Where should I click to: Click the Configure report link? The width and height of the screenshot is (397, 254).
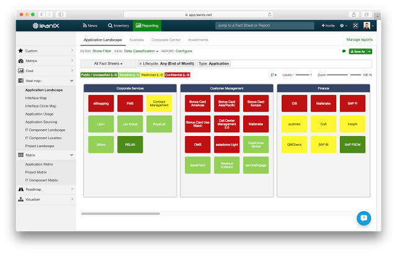pyautogui.click(x=184, y=51)
